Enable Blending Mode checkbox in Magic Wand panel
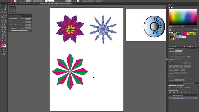Screen dimensions: 199x112 coord(10,30)
